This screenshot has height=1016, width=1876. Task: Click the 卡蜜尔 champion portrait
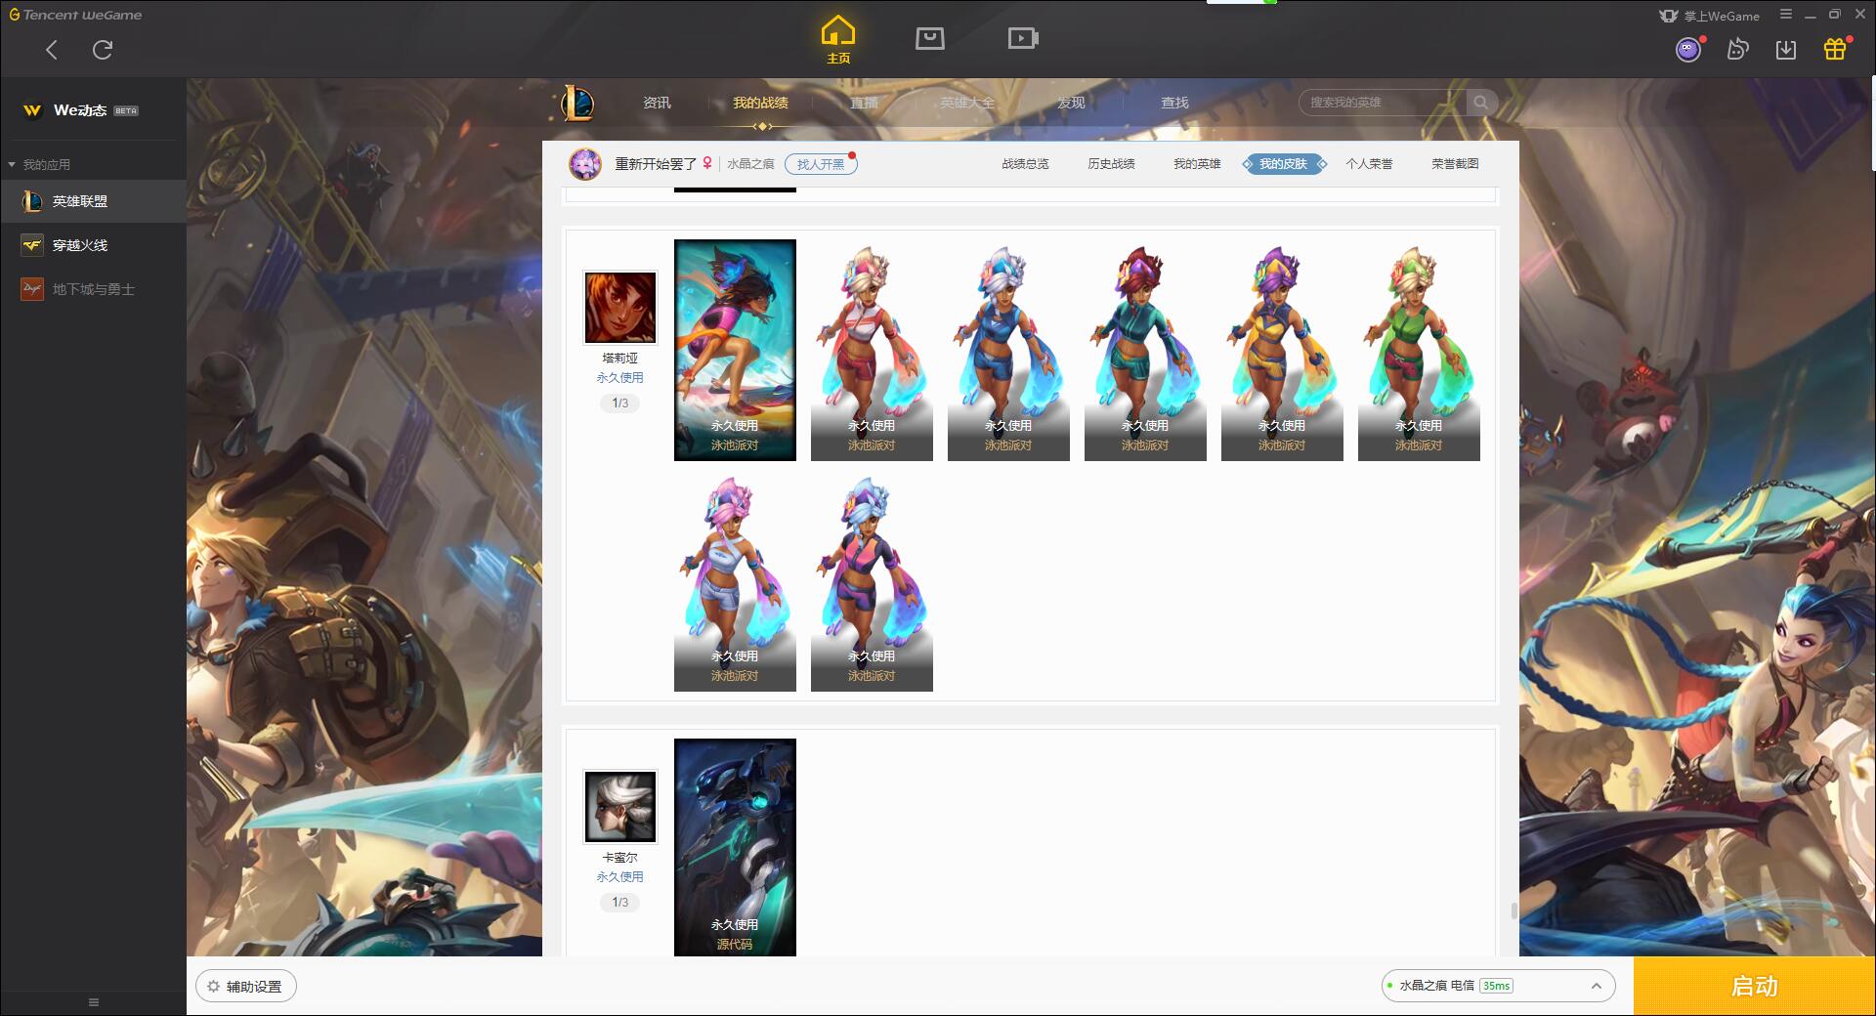point(620,807)
